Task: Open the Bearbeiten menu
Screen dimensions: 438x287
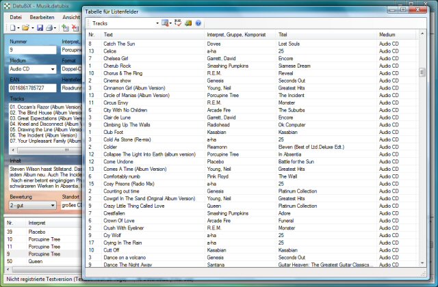Action: 42,16
